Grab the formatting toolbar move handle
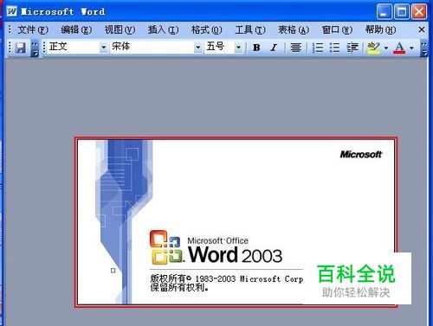The height and width of the screenshot is (326, 433). [x=44, y=48]
